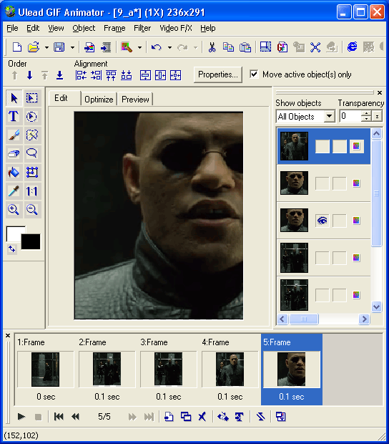
Task: Select the Transform tool
Action: point(32,172)
